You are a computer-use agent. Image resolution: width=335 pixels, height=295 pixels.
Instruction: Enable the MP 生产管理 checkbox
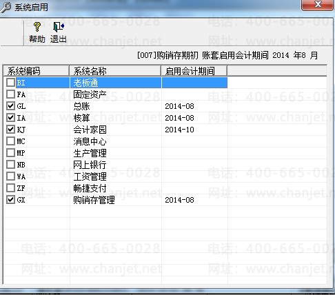(10, 153)
